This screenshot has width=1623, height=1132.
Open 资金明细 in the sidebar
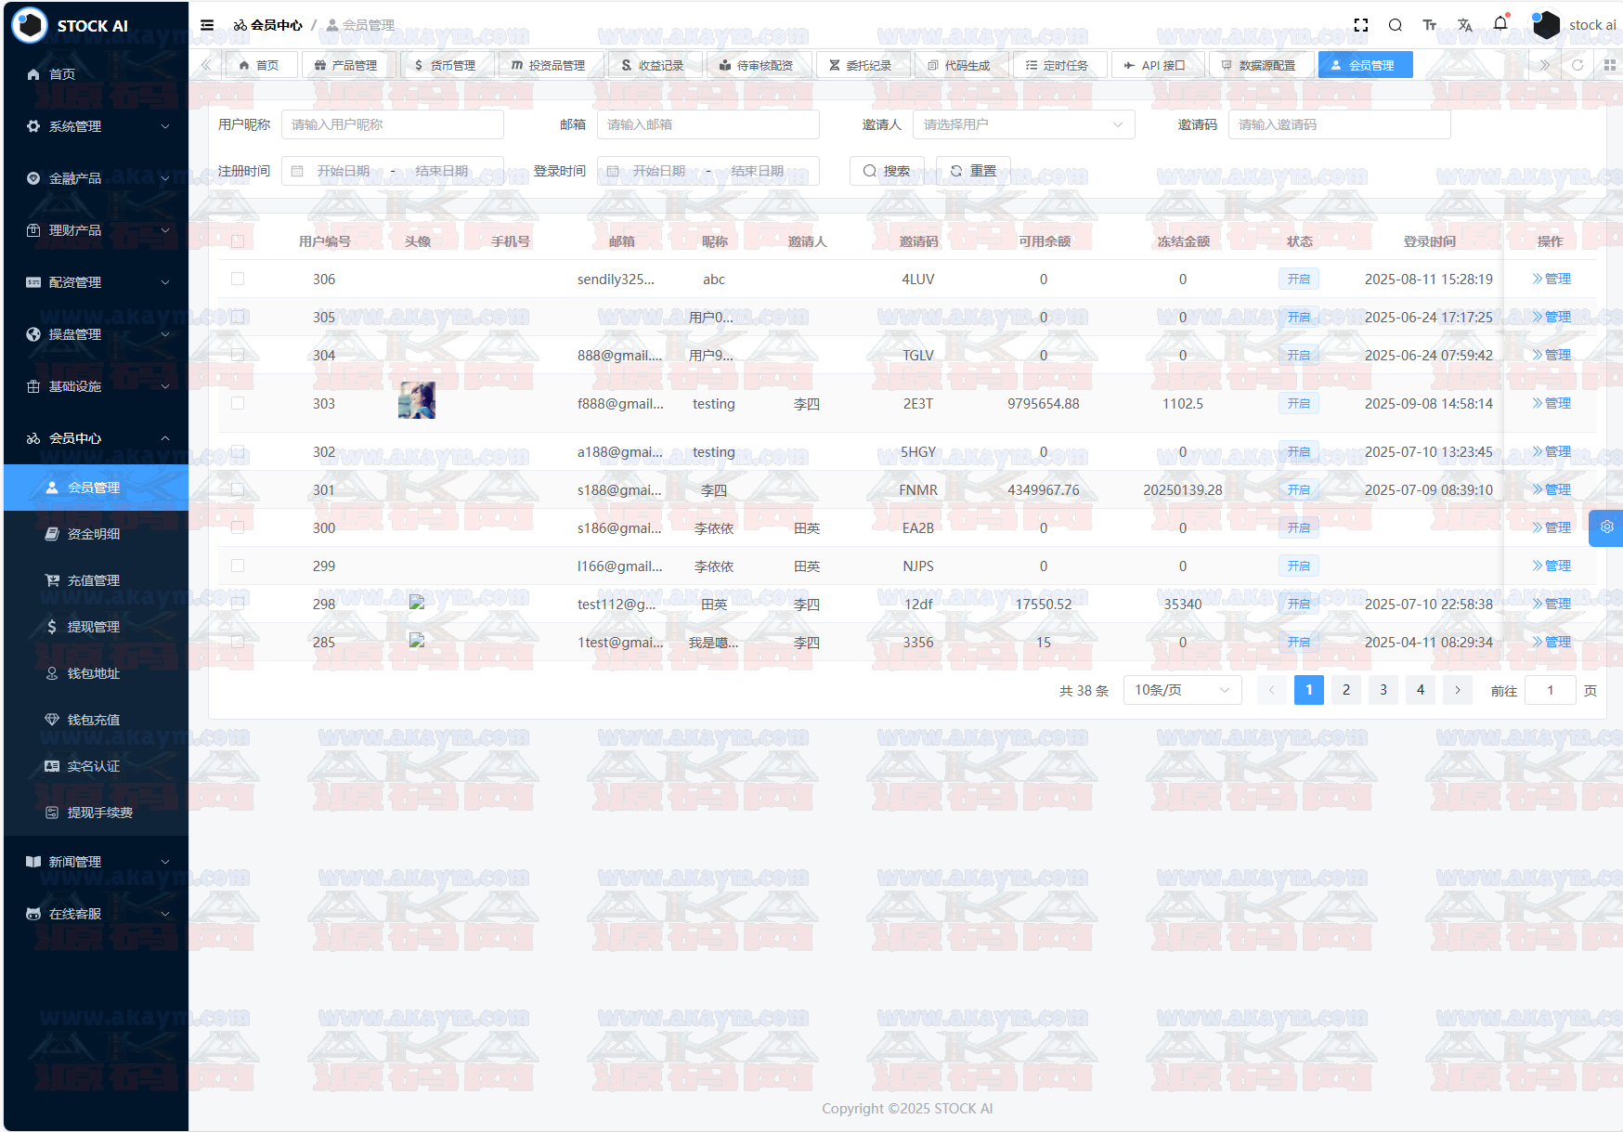(x=94, y=534)
